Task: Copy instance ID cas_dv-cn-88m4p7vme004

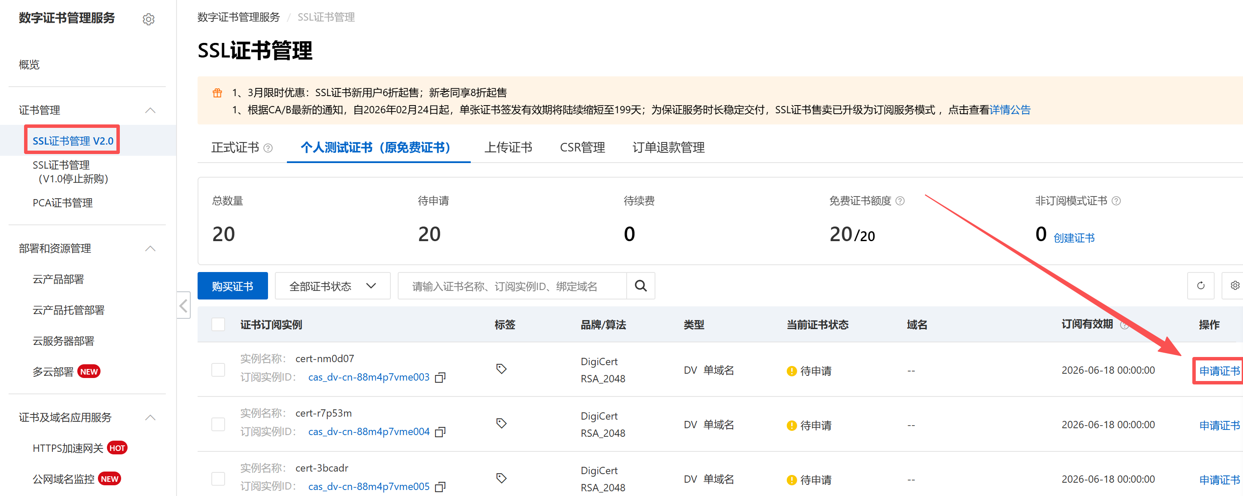Action: pos(440,432)
